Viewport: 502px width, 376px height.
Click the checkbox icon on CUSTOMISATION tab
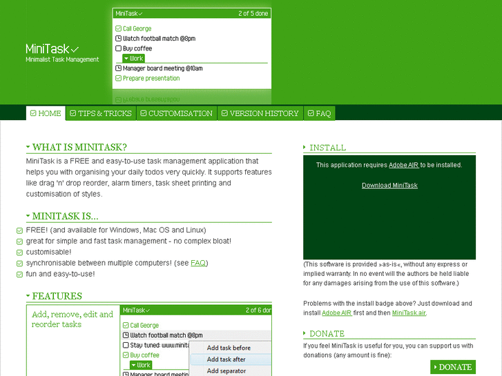(x=144, y=113)
